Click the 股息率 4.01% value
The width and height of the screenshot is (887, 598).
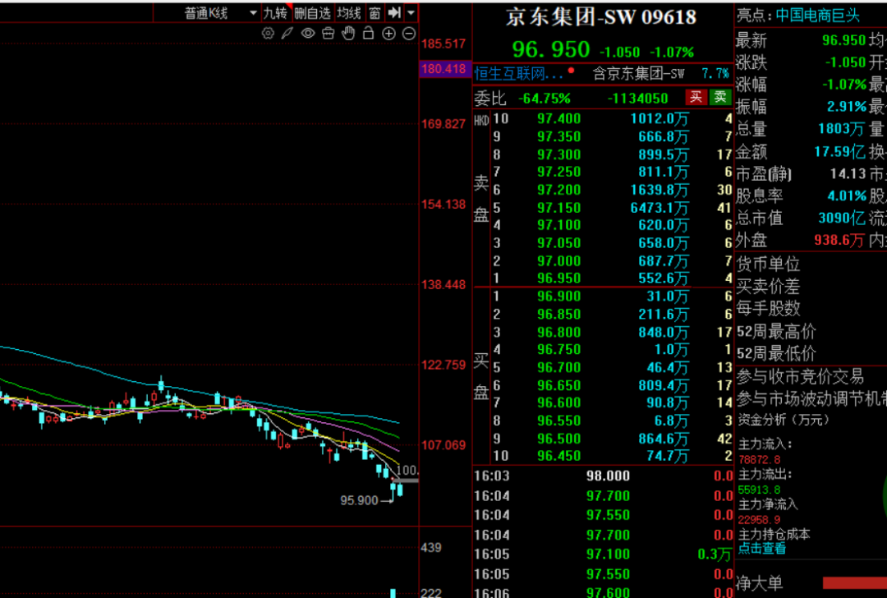[847, 195]
